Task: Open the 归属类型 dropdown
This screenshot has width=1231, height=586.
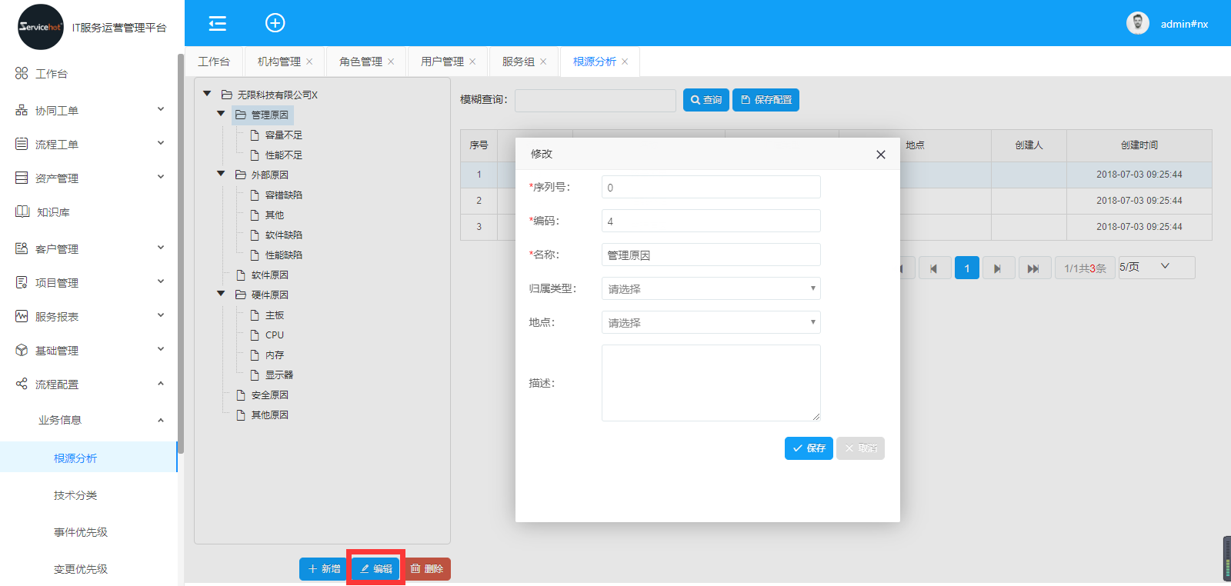Action: pos(710,289)
